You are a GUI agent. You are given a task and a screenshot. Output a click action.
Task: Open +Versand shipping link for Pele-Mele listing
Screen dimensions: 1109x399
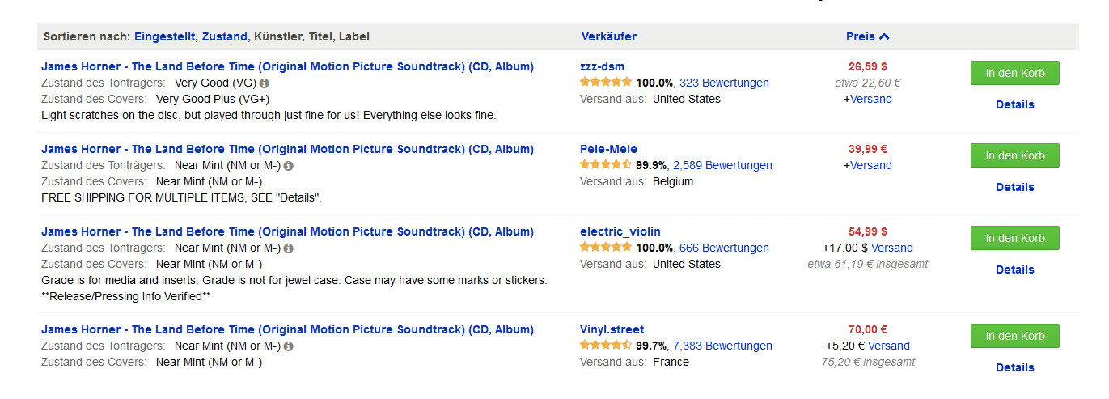(868, 165)
